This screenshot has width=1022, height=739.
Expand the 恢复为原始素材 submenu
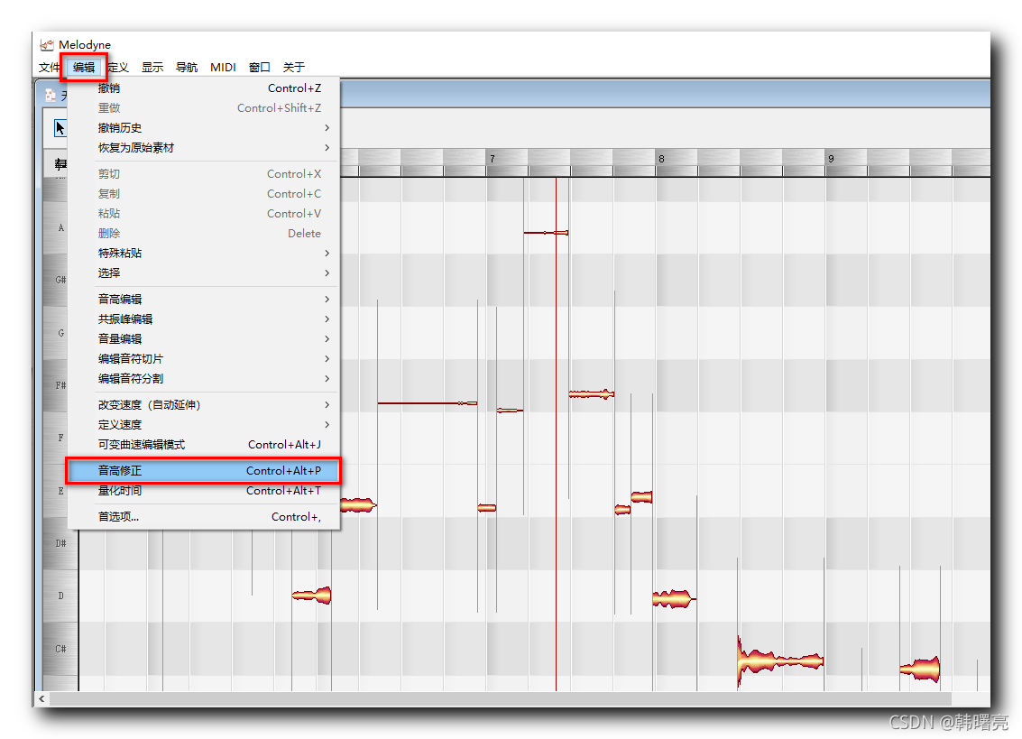[x=204, y=147]
